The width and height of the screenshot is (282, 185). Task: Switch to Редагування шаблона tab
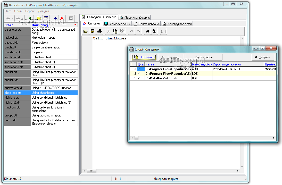tap(99, 17)
